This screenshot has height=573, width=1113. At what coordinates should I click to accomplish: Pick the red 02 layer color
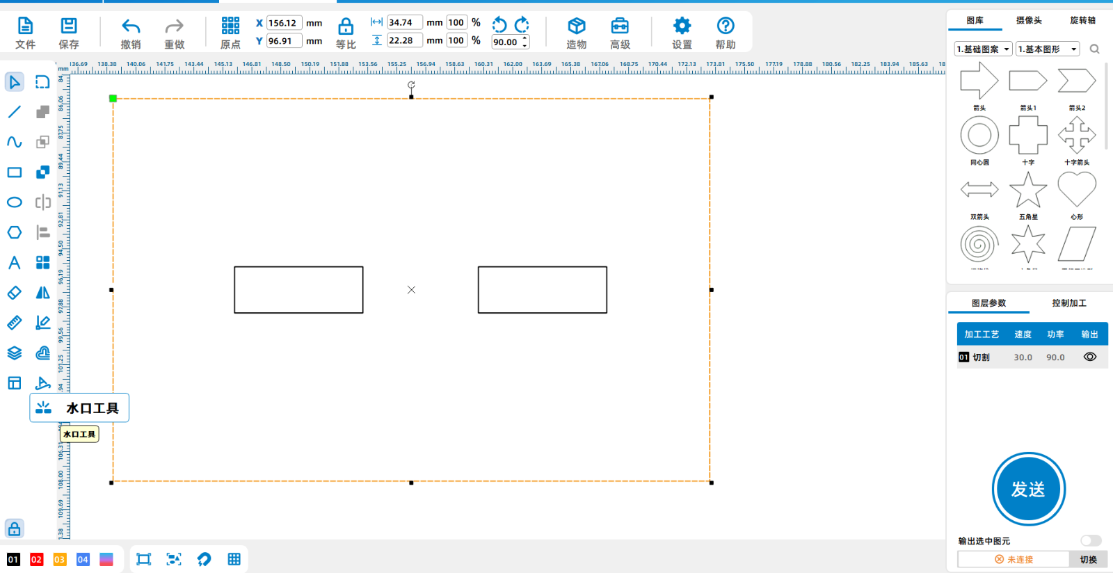(37, 560)
